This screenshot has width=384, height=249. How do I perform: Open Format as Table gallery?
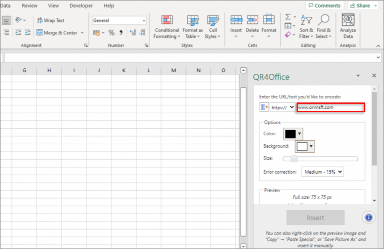point(192,26)
